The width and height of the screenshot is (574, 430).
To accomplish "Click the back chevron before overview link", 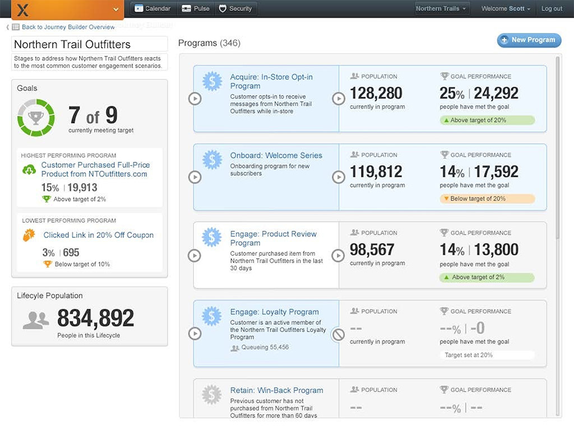I will [8, 27].
